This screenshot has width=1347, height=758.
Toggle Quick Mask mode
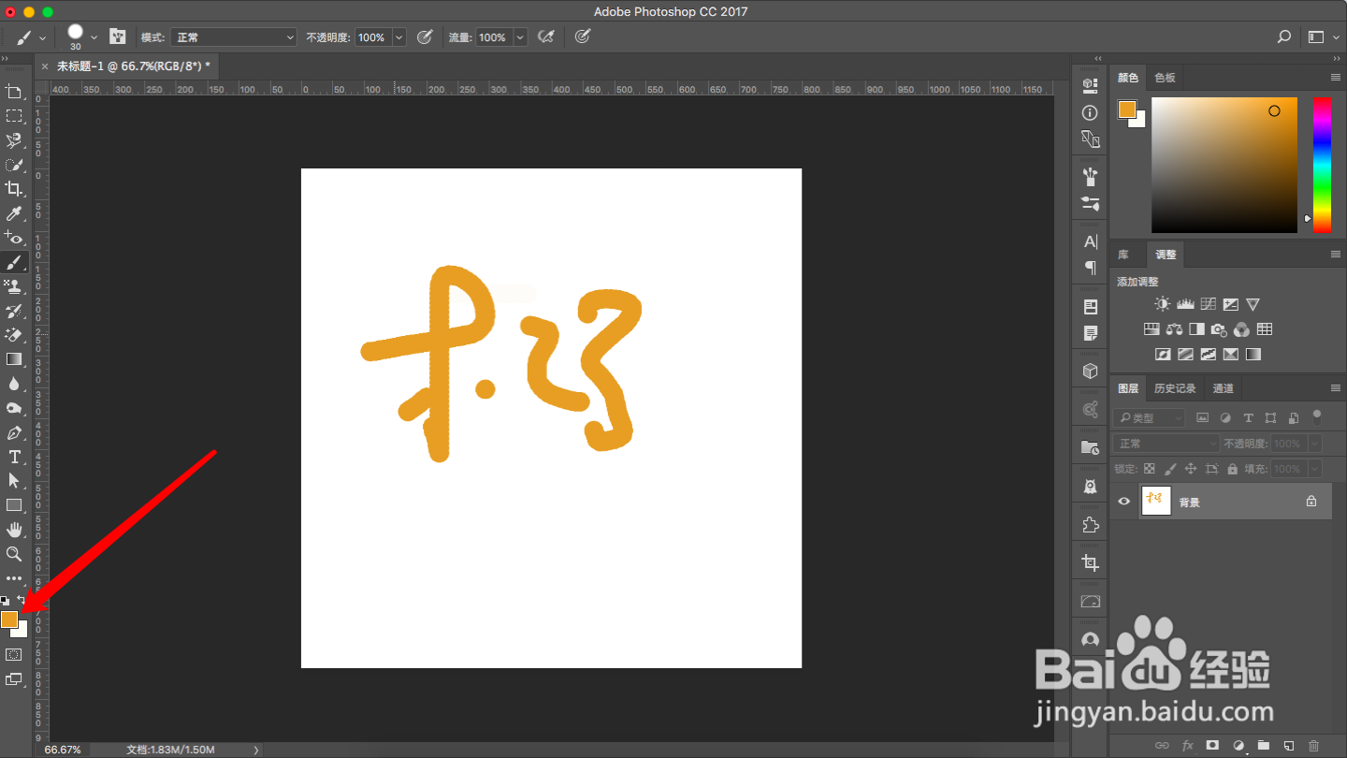pos(14,655)
